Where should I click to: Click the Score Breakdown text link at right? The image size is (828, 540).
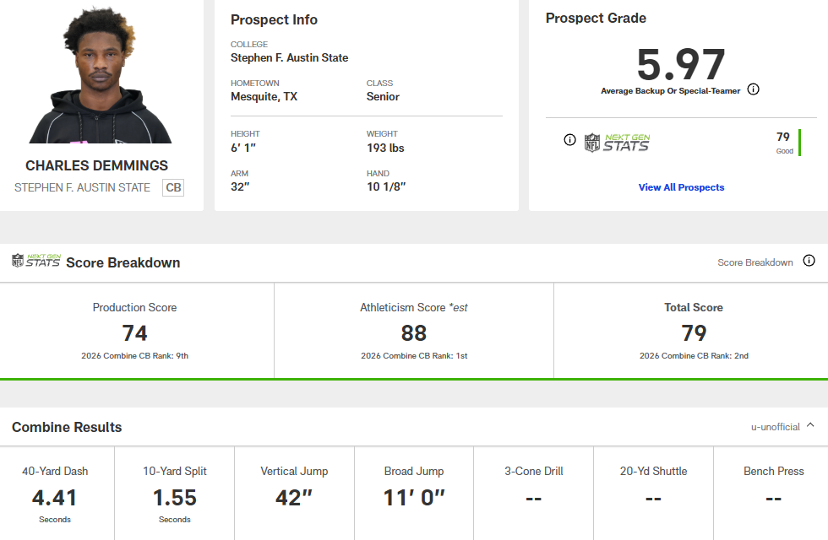pos(755,262)
